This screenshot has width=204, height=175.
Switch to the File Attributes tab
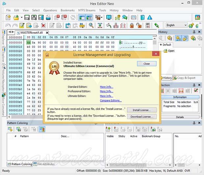(44, 164)
